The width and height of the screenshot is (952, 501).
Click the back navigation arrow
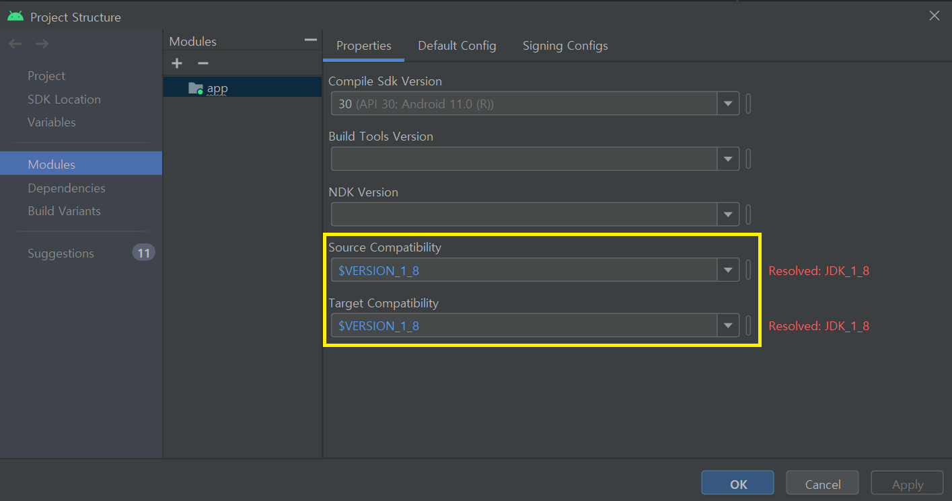click(15, 44)
